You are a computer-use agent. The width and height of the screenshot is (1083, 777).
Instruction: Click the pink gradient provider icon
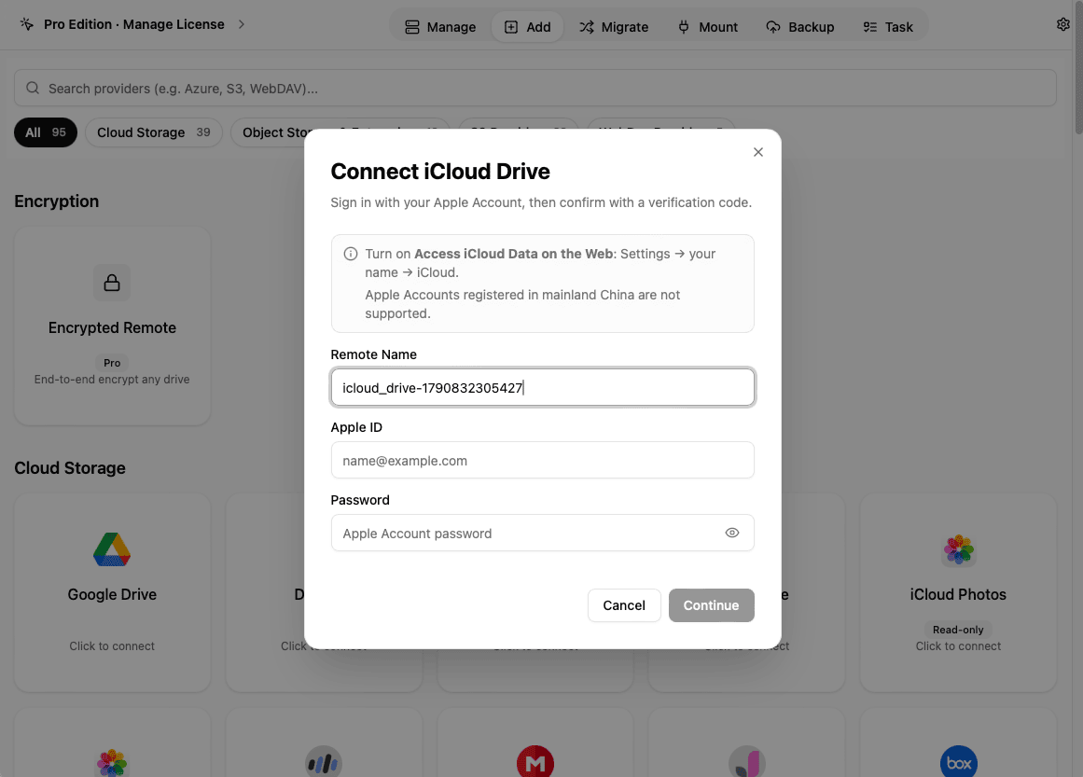pyautogui.click(x=746, y=762)
